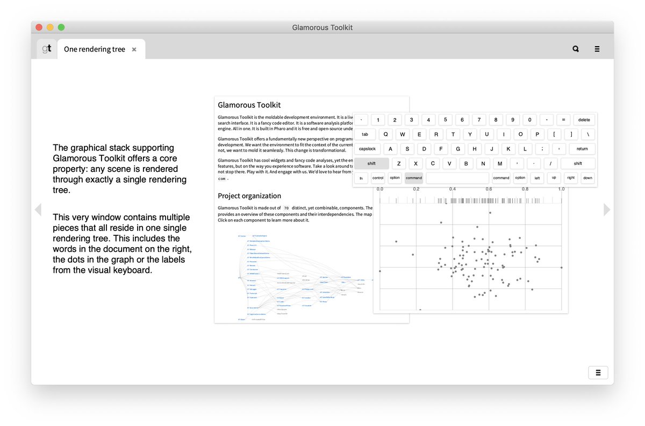Click the blank spacebar key
This screenshot has height=426, width=645.
[x=457, y=178]
